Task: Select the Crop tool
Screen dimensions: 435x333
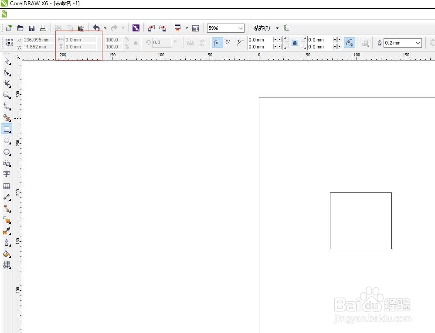Action: click(x=7, y=84)
